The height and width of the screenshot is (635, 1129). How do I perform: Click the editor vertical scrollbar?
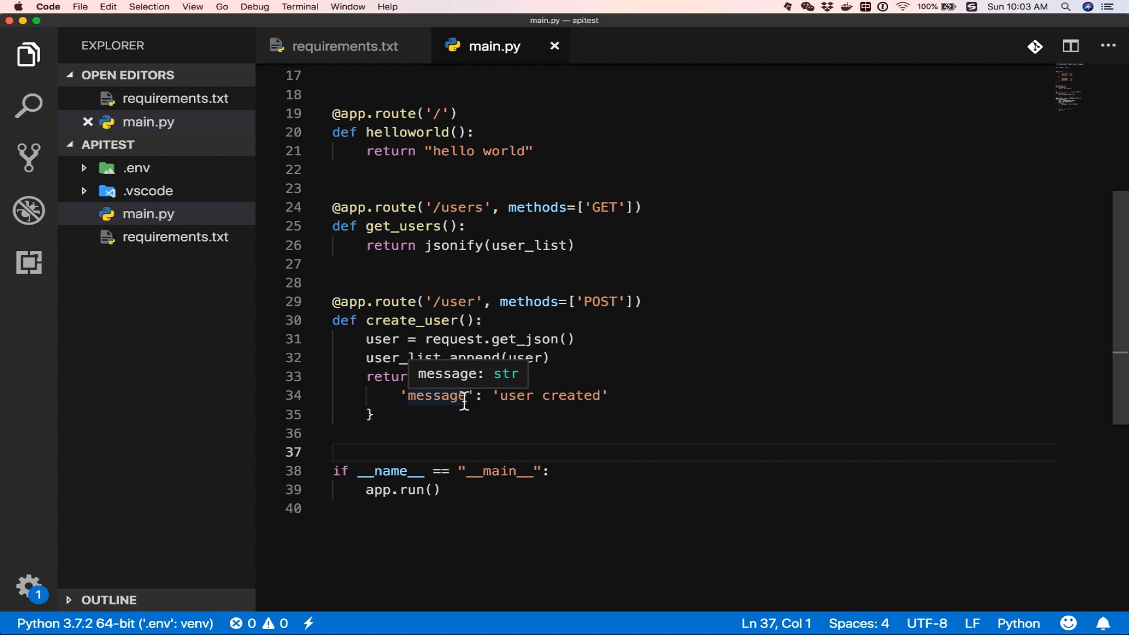[x=1120, y=308]
